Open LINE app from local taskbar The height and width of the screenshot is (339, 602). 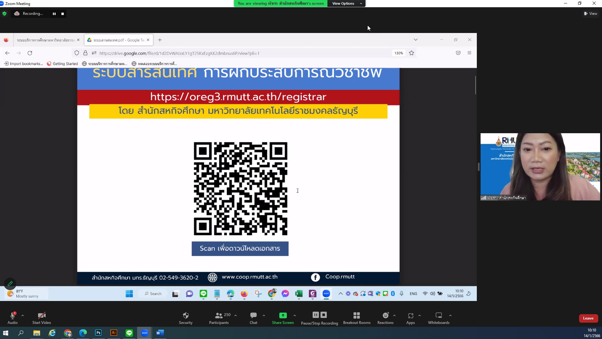pos(129,333)
